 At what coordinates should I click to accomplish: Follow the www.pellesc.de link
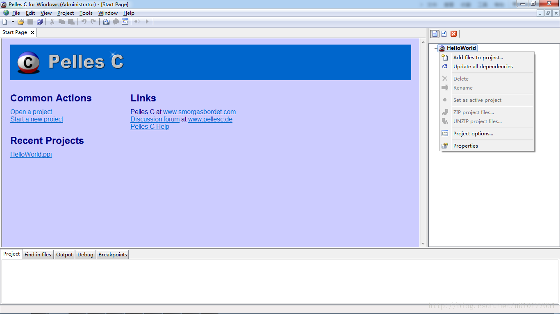210,119
